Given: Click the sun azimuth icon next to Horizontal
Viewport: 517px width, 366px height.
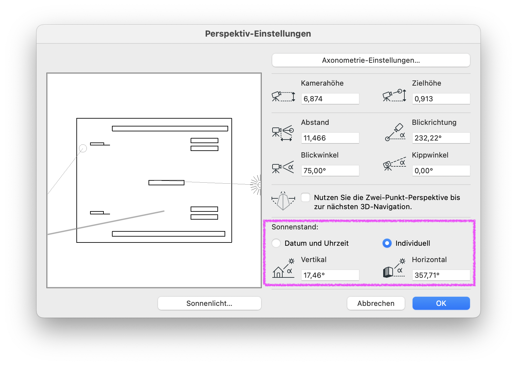Looking at the screenshot, I should (394, 268).
